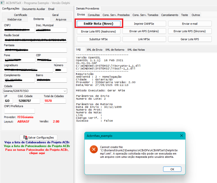Expand the Cidade combo box
217x183 pixels.
coord(65,91)
